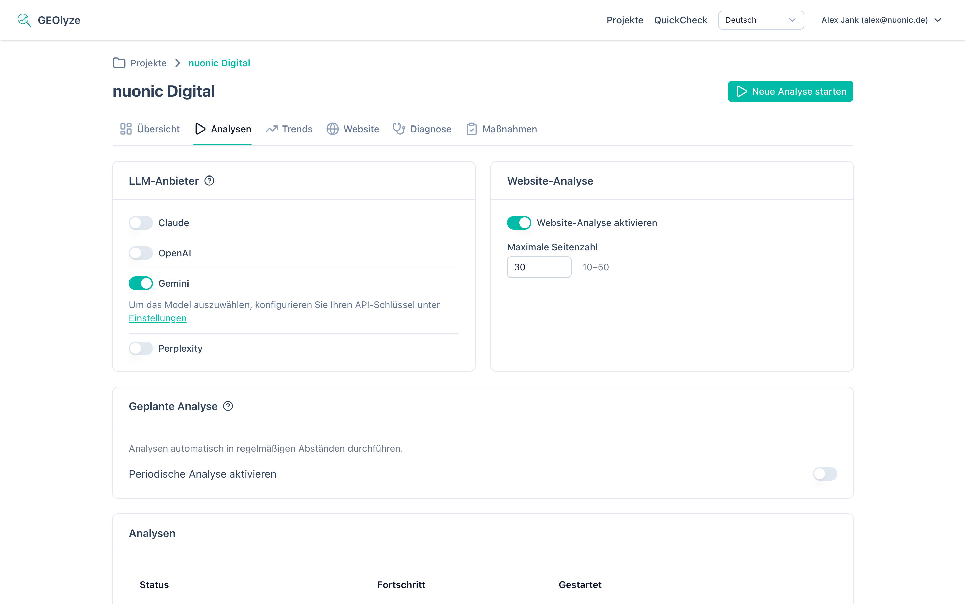Click the Diagnose stethoscope icon
This screenshot has width=966, height=604.
[x=399, y=129]
